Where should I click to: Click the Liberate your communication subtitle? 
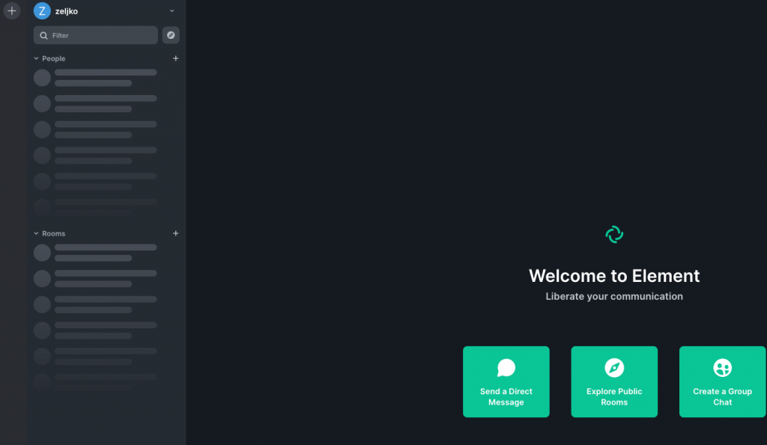(614, 296)
